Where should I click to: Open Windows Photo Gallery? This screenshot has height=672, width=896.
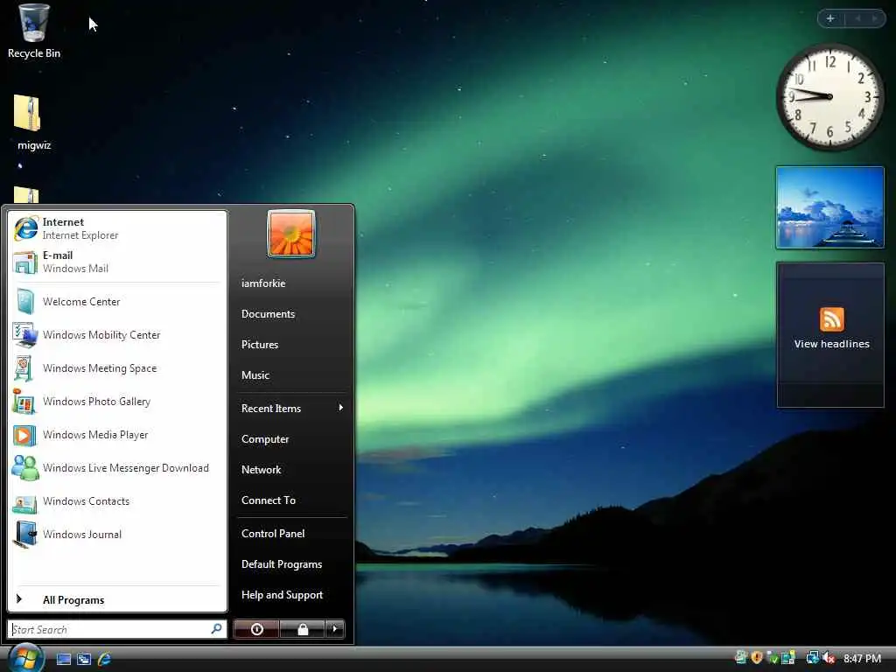[117, 401]
